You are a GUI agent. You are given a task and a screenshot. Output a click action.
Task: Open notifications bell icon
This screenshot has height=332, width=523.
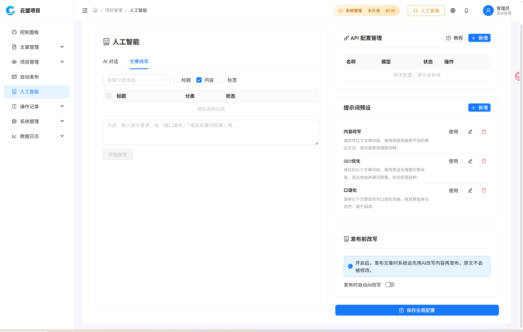[466, 11]
